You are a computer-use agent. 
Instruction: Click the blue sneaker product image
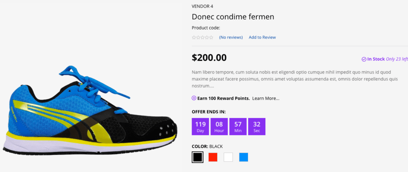[90, 110]
